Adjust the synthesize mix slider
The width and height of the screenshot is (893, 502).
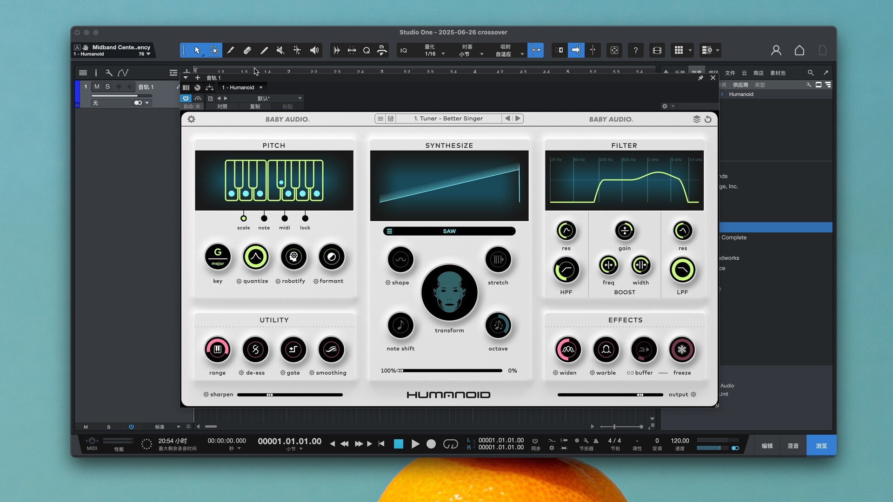pos(449,370)
